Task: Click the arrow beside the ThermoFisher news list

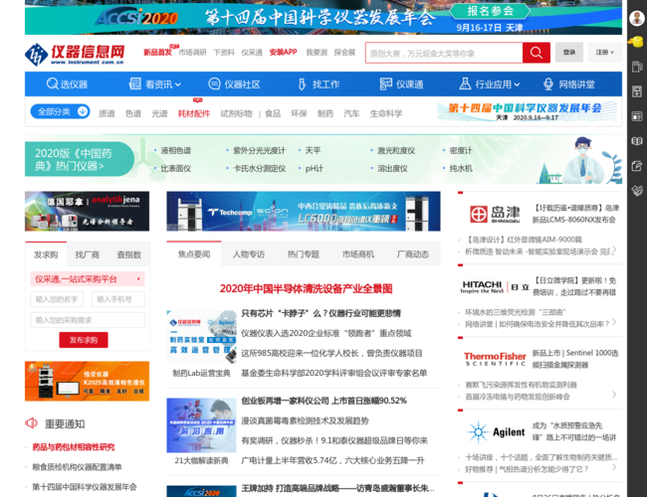Action: [x=614, y=395]
